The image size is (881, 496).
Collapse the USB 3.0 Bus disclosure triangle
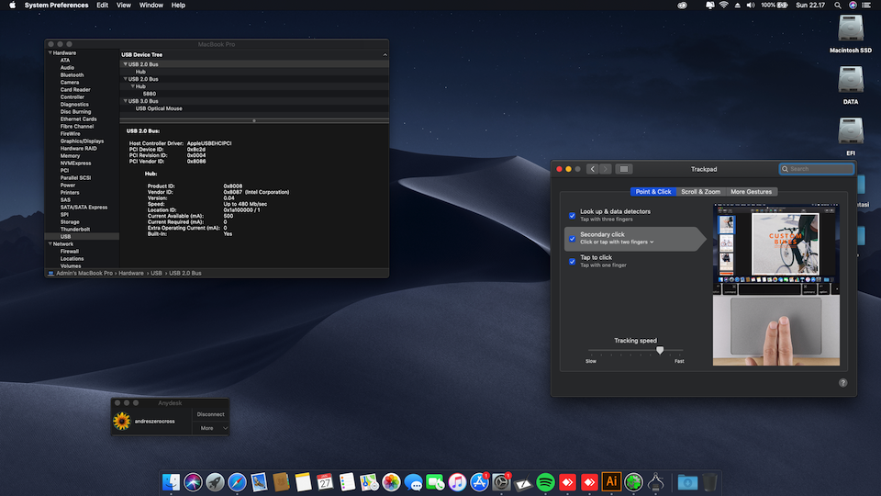(x=125, y=101)
